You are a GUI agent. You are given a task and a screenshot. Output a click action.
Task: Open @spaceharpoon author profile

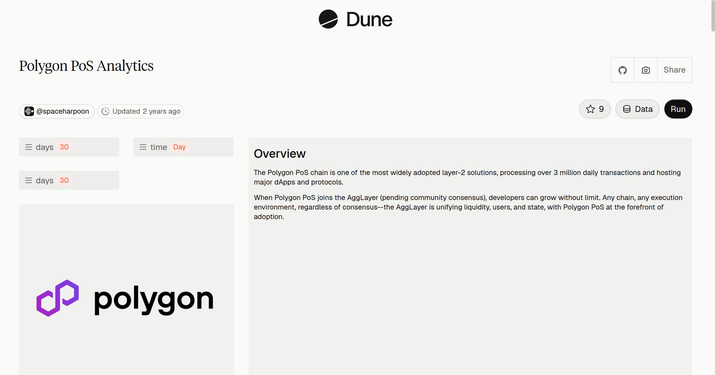[x=57, y=111]
